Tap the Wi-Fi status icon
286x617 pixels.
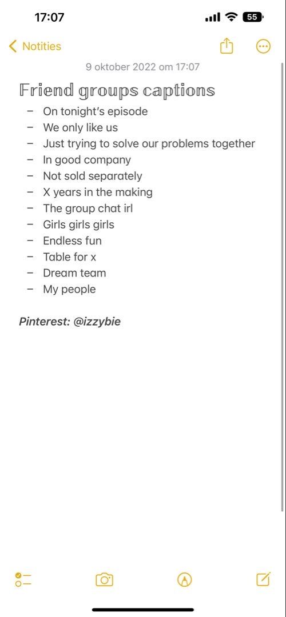pyautogui.click(x=232, y=17)
